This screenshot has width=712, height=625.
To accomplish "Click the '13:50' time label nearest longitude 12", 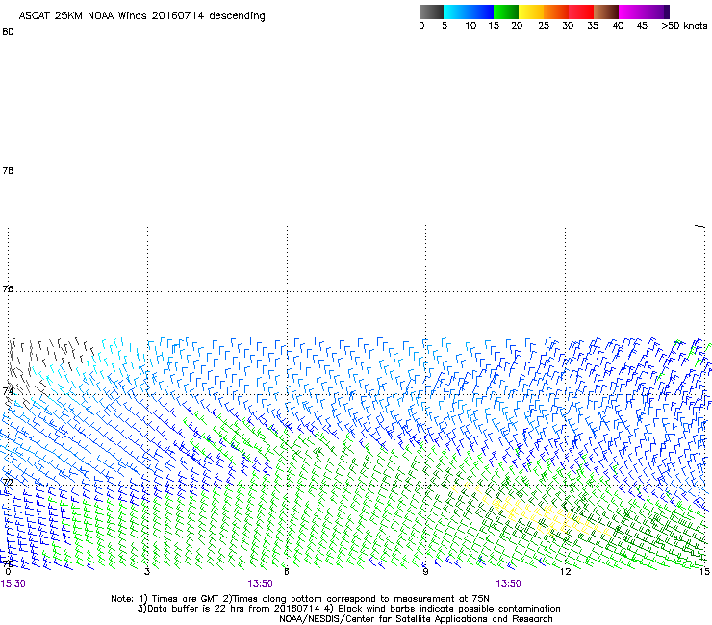I will coord(508,584).
